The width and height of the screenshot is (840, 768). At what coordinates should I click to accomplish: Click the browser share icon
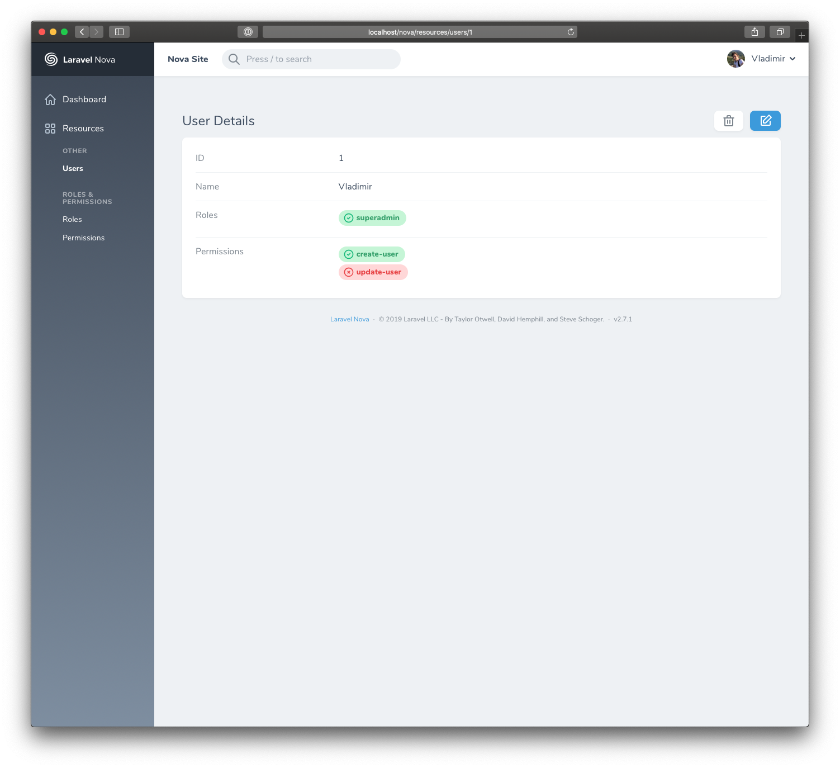click(x=754, y=32)
